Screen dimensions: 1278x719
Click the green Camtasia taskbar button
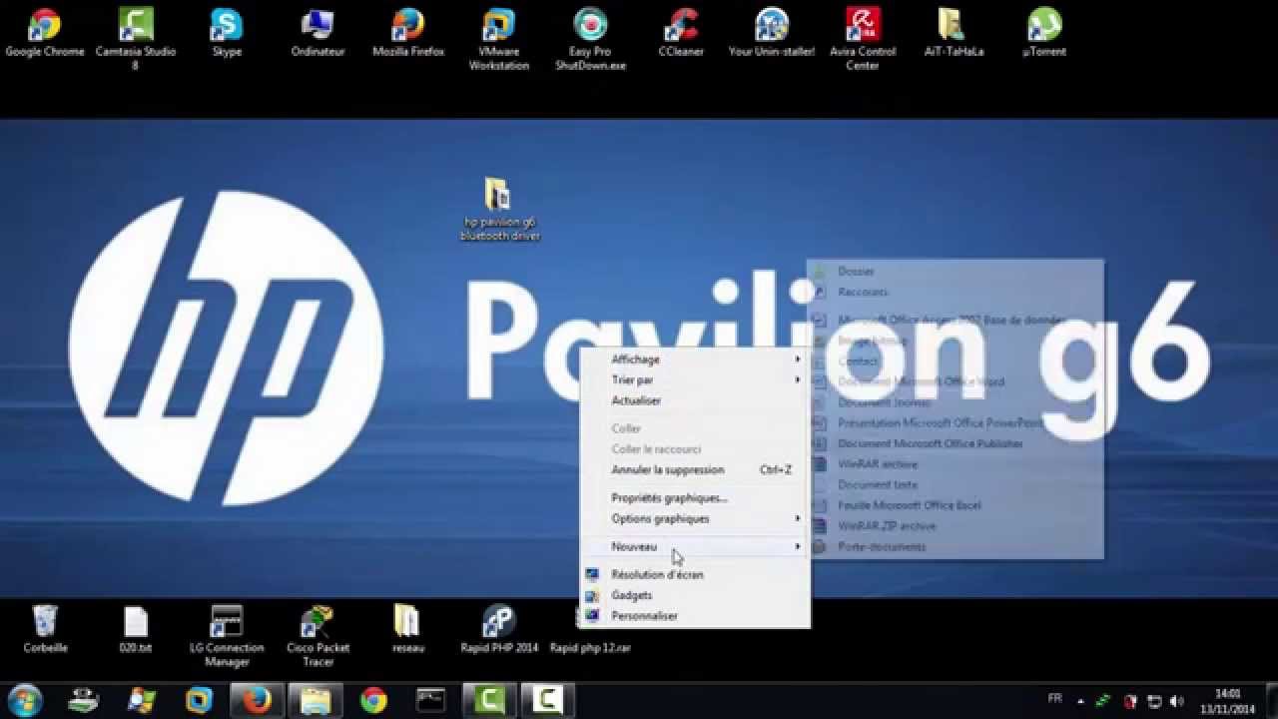(x=489, y=700)
